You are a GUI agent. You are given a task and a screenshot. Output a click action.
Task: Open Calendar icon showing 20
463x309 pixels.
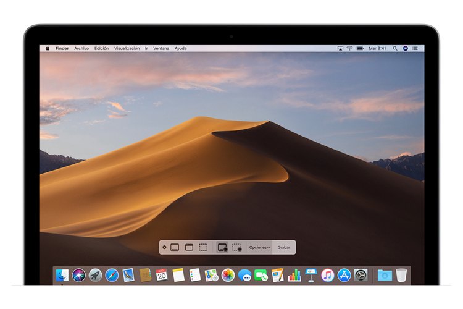[162, 275]
